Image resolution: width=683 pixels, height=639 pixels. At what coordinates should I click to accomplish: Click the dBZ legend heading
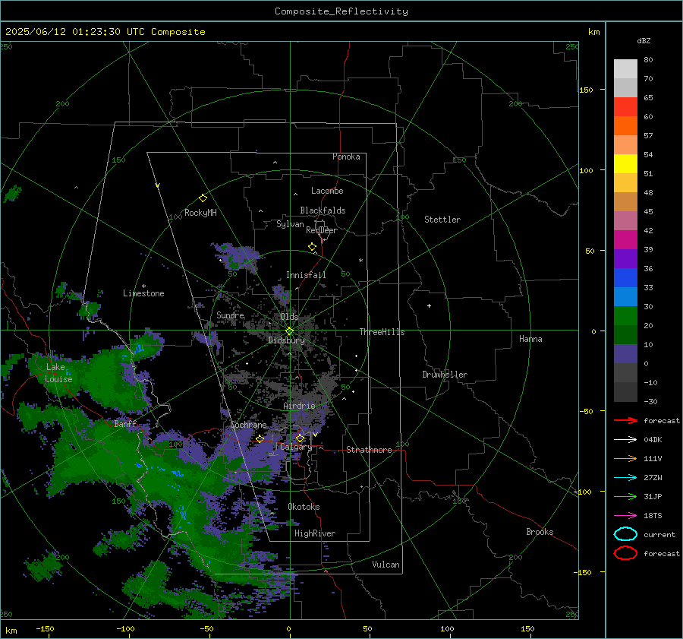click(x=644, y=41)
